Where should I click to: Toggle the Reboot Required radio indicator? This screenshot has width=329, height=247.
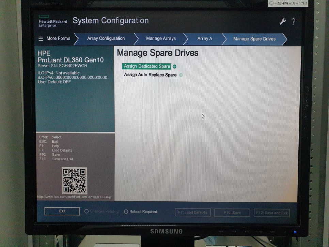pos(126,212)
